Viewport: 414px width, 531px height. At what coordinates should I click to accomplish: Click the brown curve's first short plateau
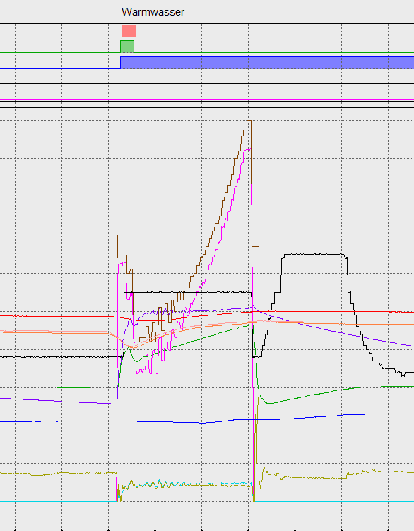click(x=122, y=235)
